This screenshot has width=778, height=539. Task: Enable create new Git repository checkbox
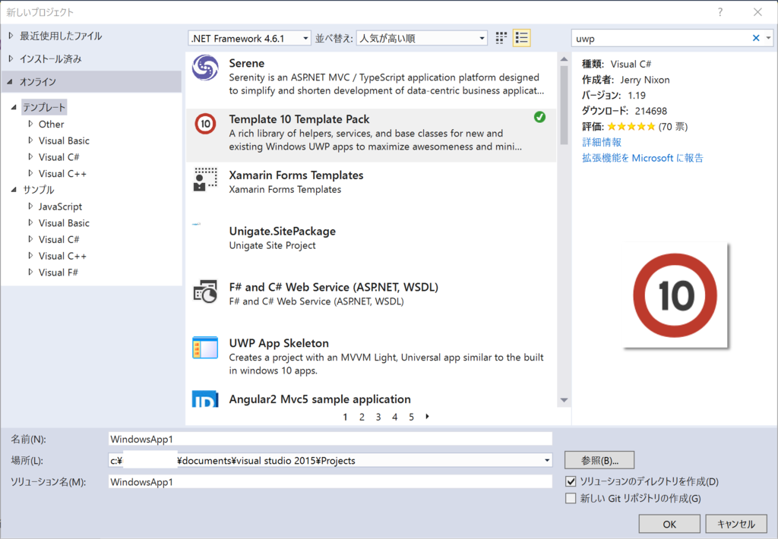tap(571, 498)
